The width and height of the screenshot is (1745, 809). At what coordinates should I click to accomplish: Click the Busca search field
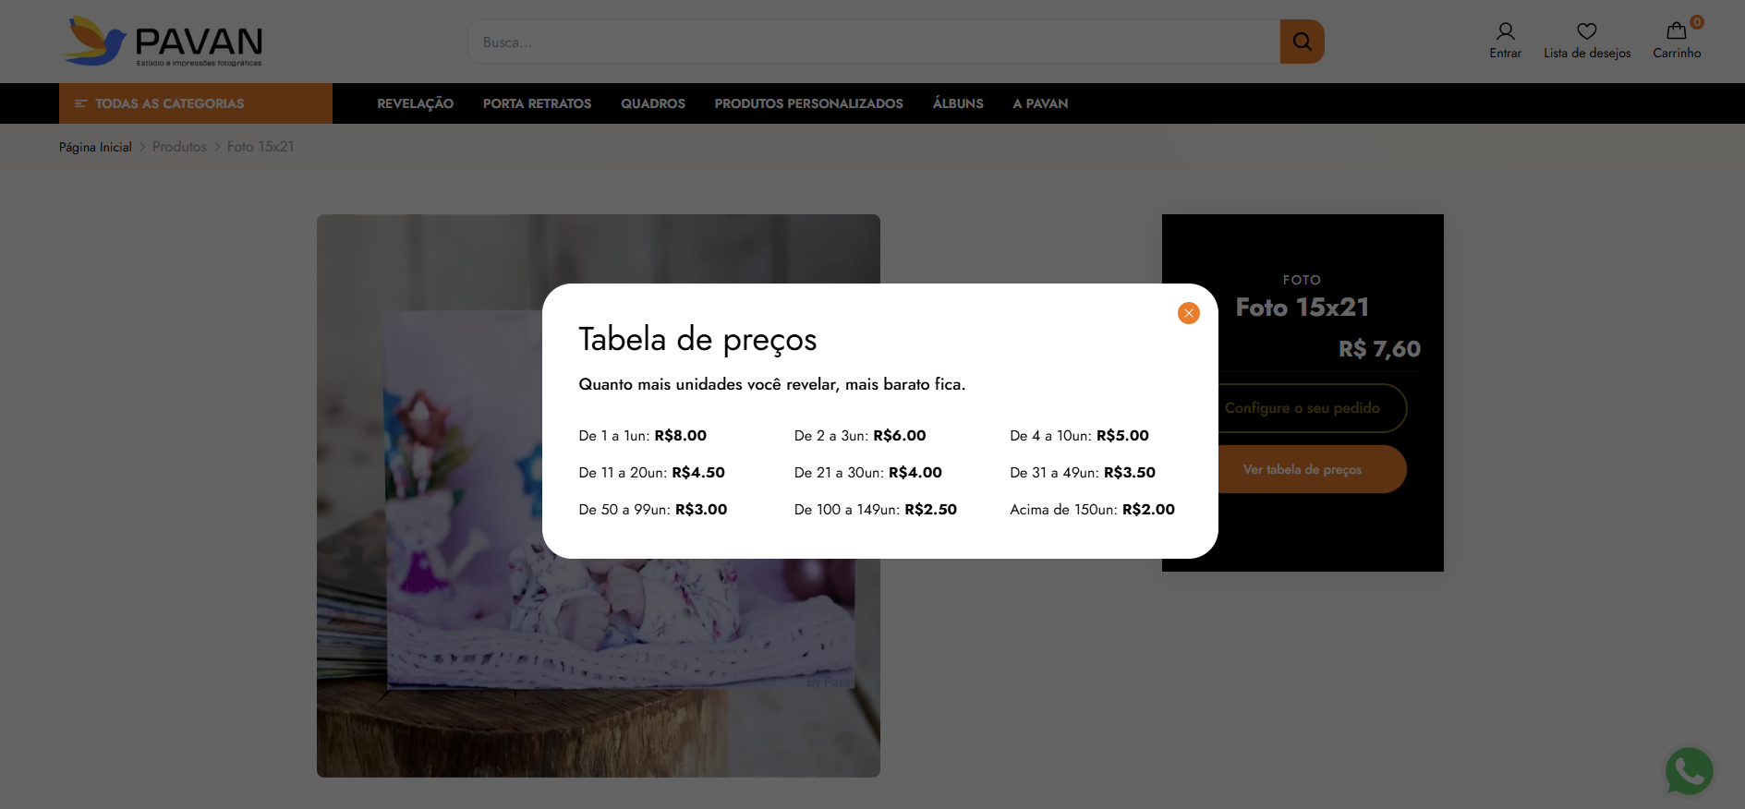click(x=873, y=42)
